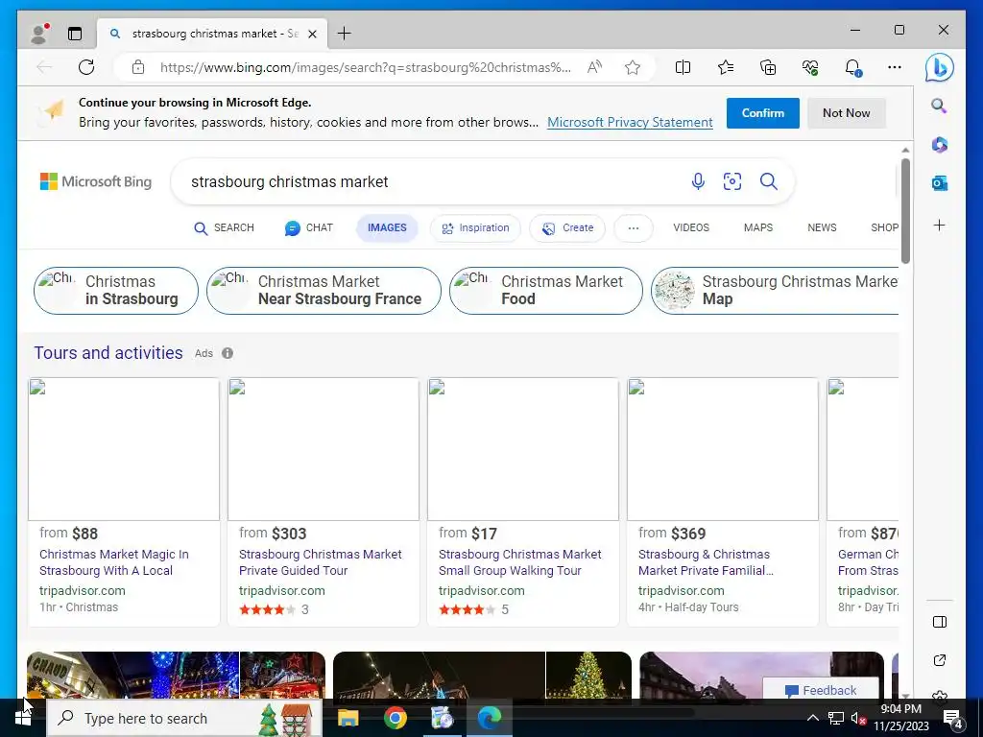
Task: Dismiss banner with Not Now
Action: pyautogui.click(x=847, y=113)
